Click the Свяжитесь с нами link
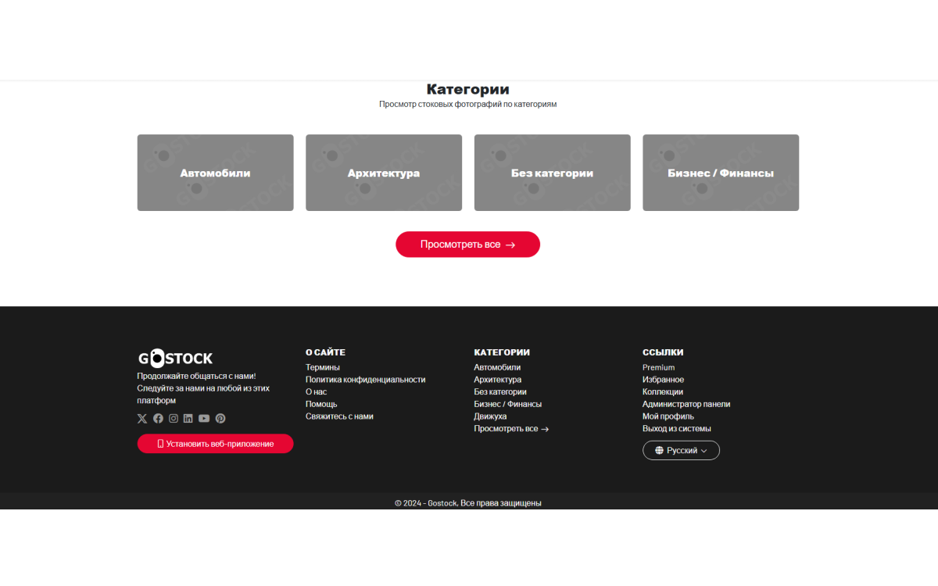Image resolution: width=938 pixels, height=586 pixels. click(x=339, y=416)
